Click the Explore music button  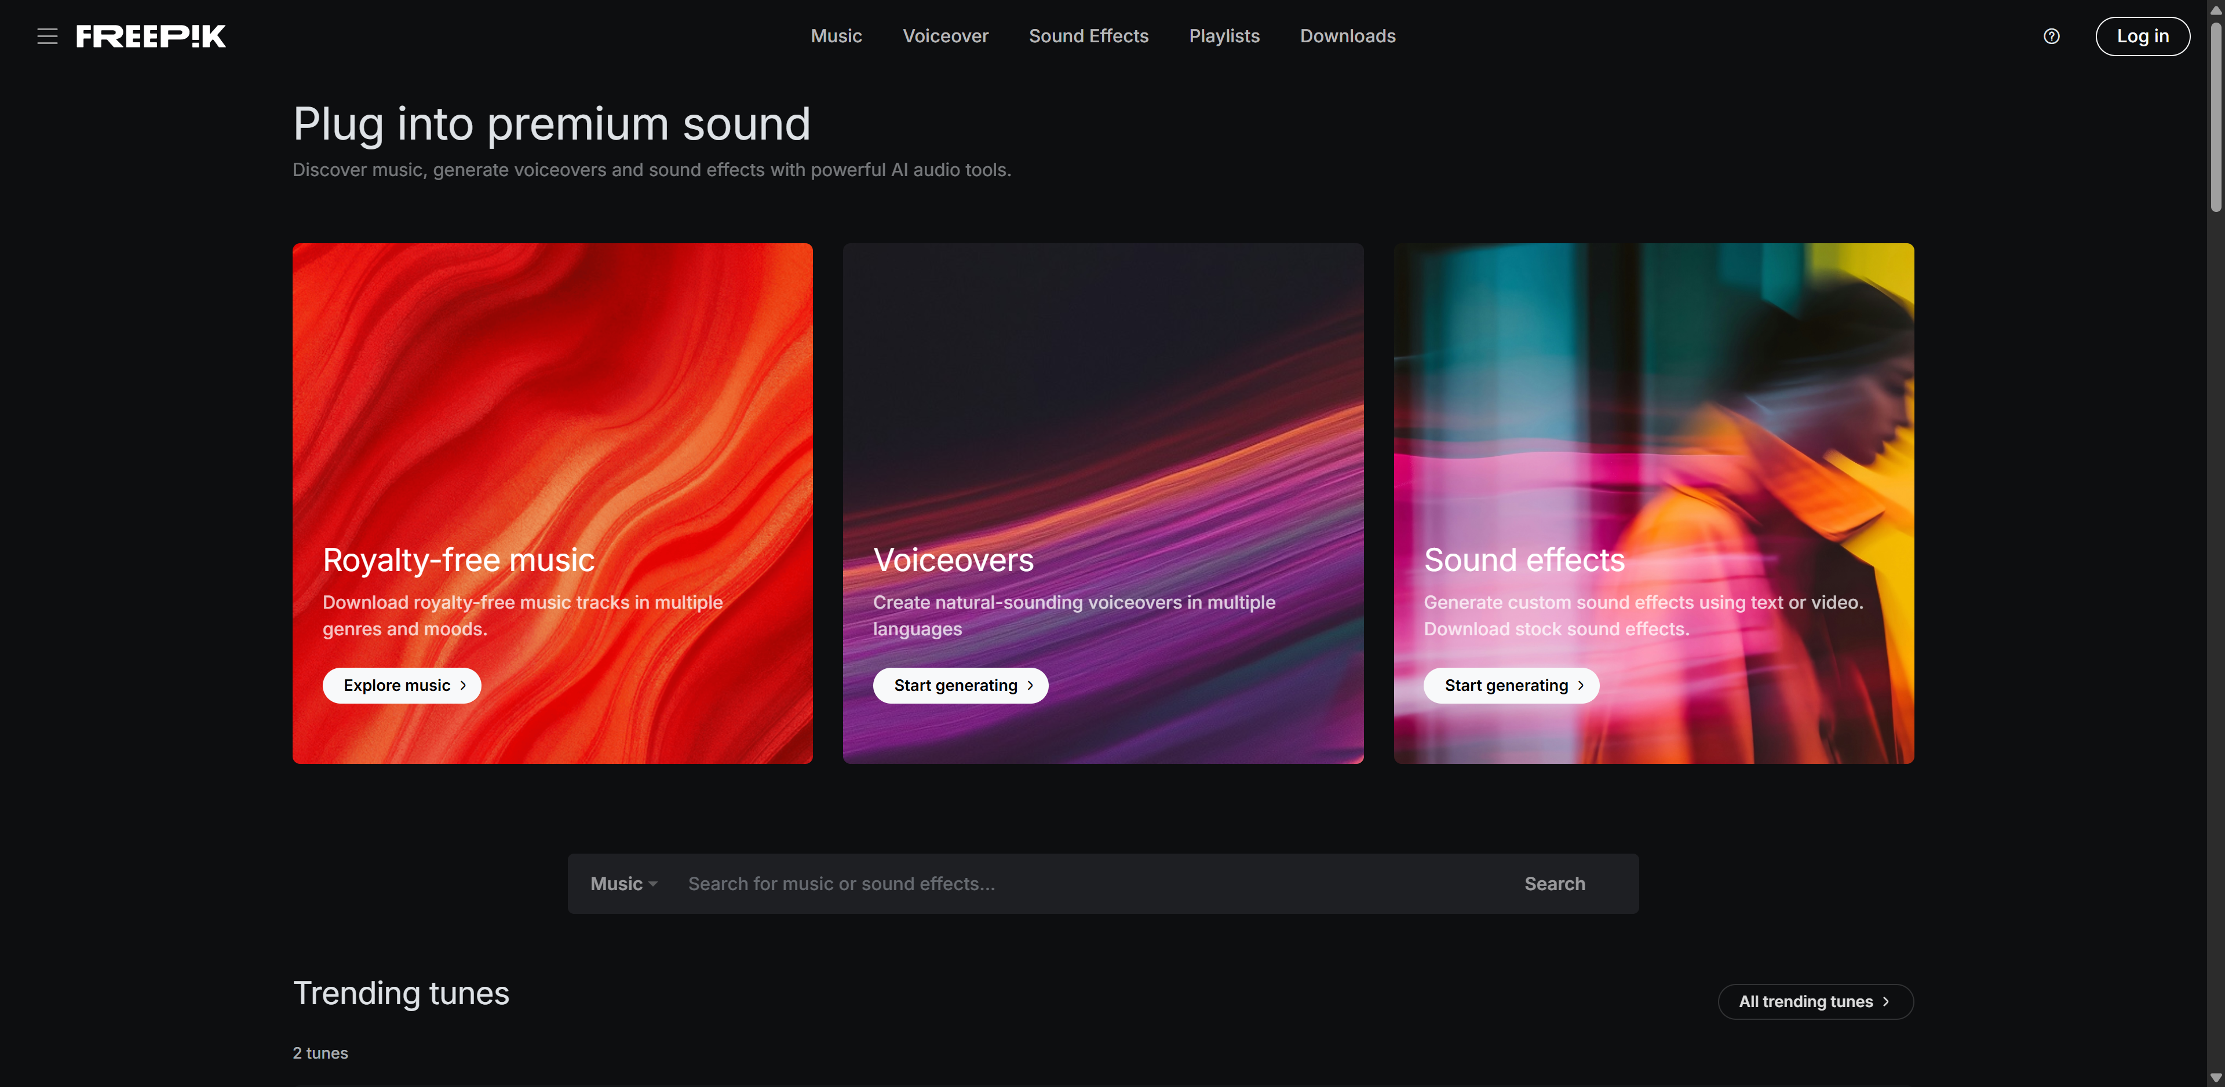[x=402, y=686]
